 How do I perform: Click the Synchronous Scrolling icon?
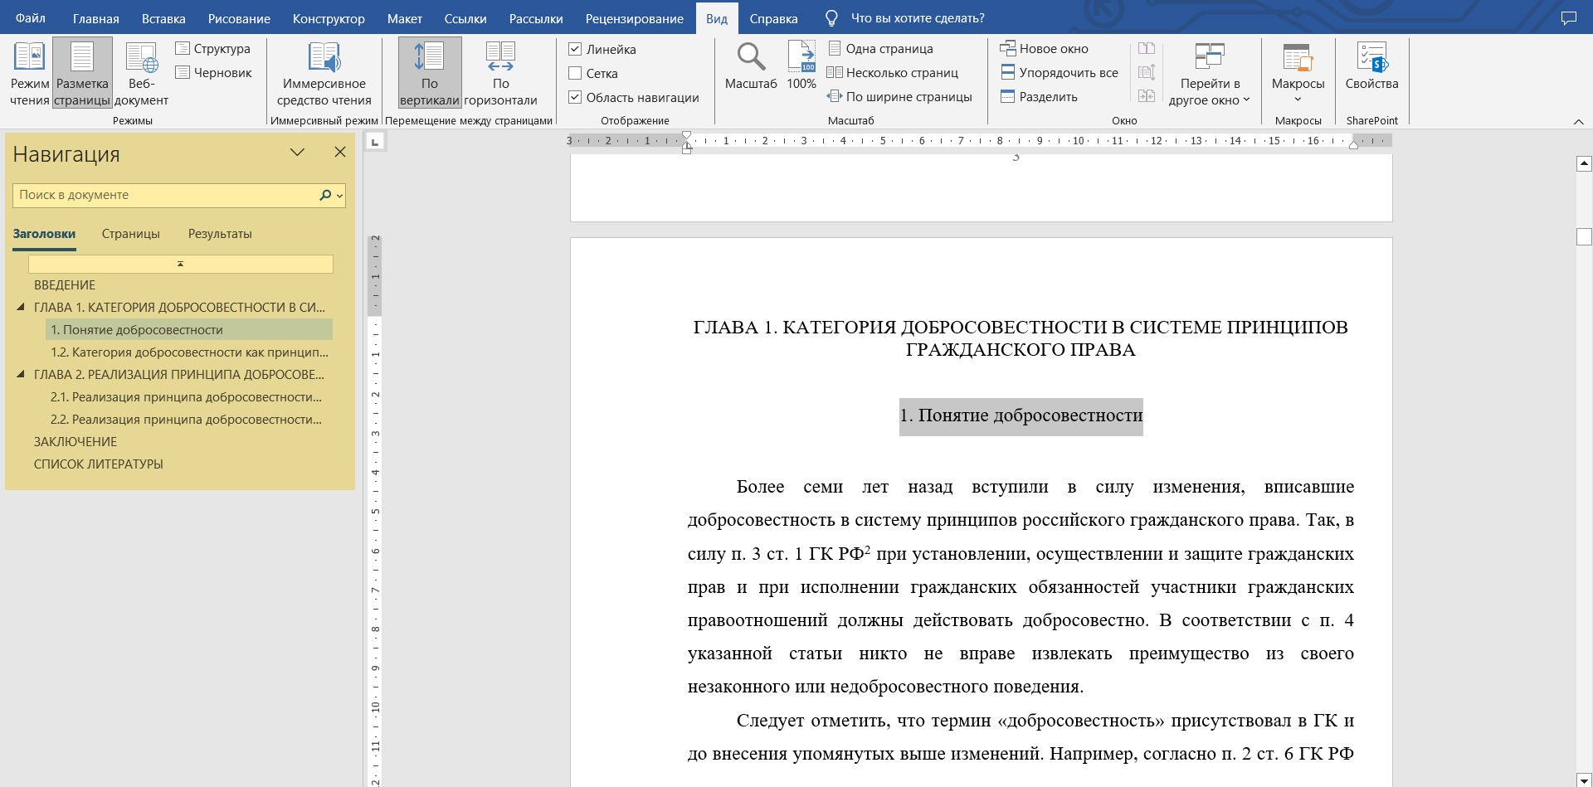click(1147, 73)
